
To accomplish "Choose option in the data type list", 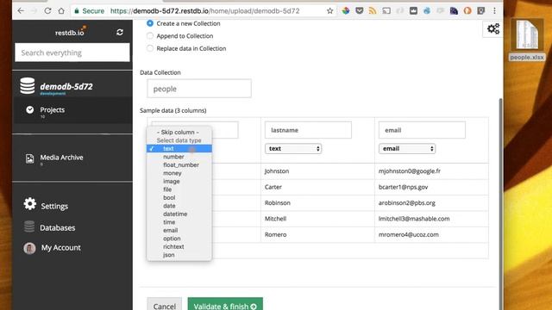I will pyautogui.click(x=179, y=239).
